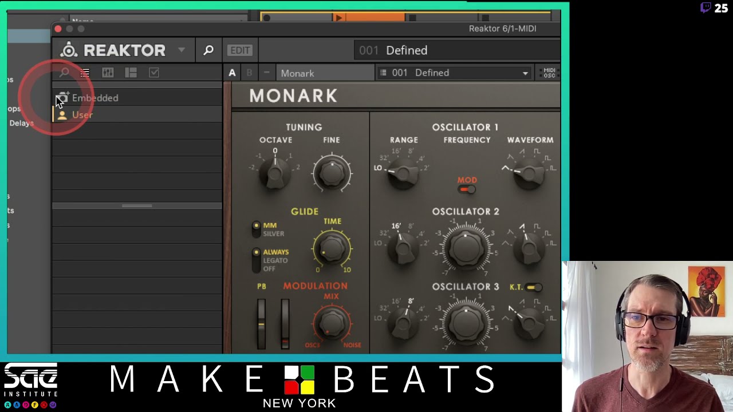Viewport: 733px width, 412px height.
Task: Click the Twitch icon in the top corner
Action: click(706, 7)
